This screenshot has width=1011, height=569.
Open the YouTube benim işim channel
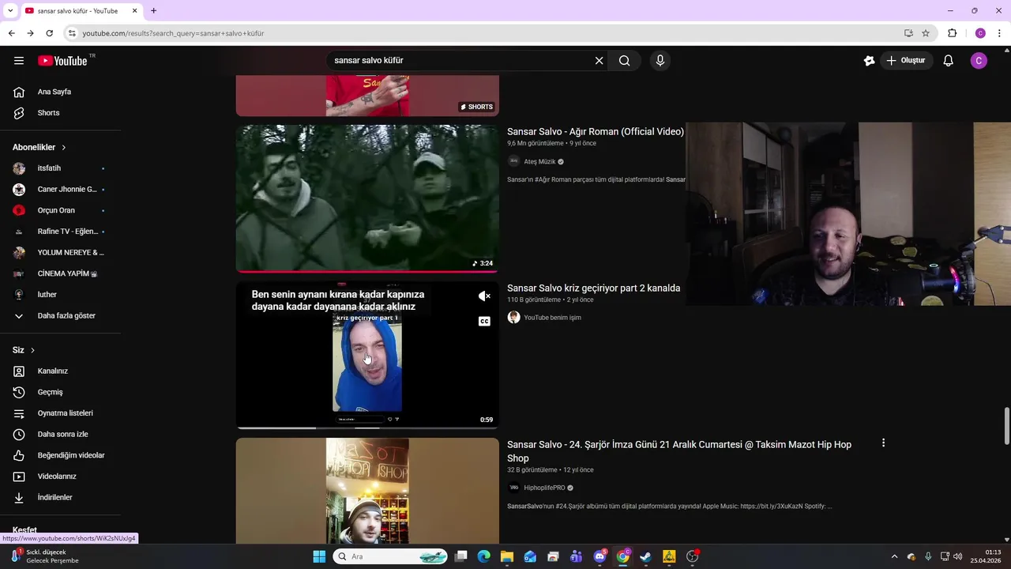point(552,318)
